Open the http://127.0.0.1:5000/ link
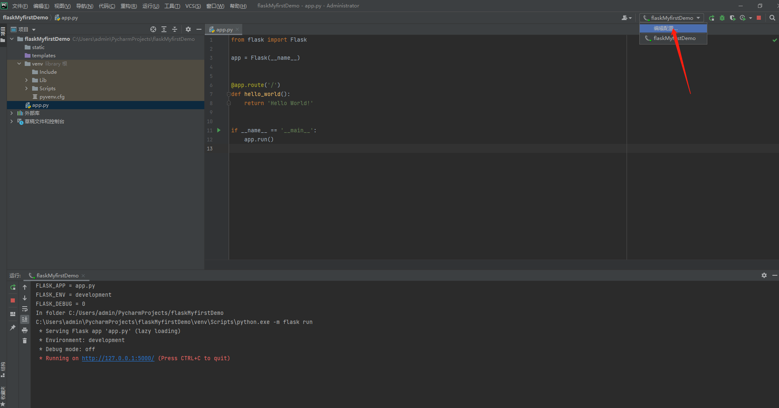The width and height of the screenshot is (779, 408). click(118, 359)
